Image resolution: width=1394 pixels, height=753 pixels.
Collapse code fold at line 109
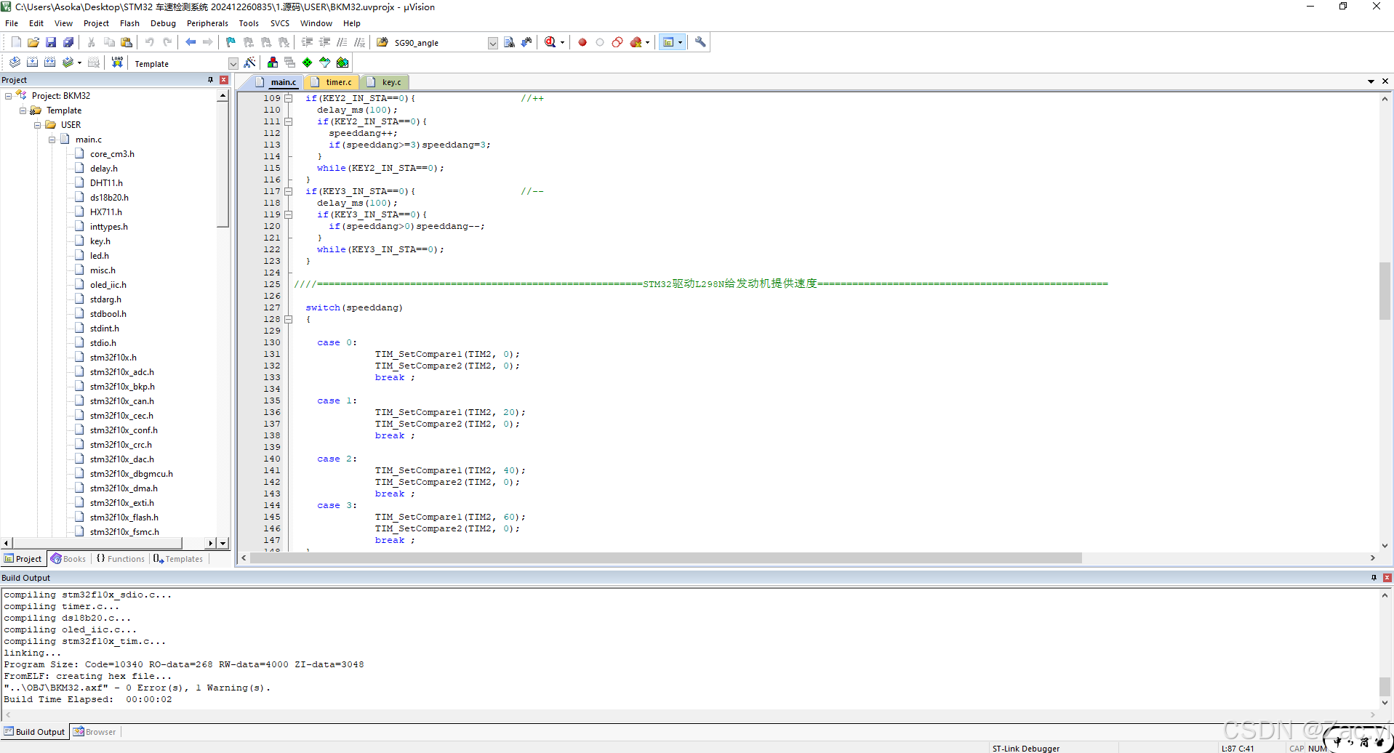(x=289, y=98)
